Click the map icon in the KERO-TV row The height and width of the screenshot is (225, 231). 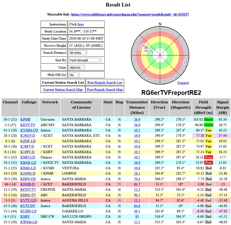tap(119, 195)
